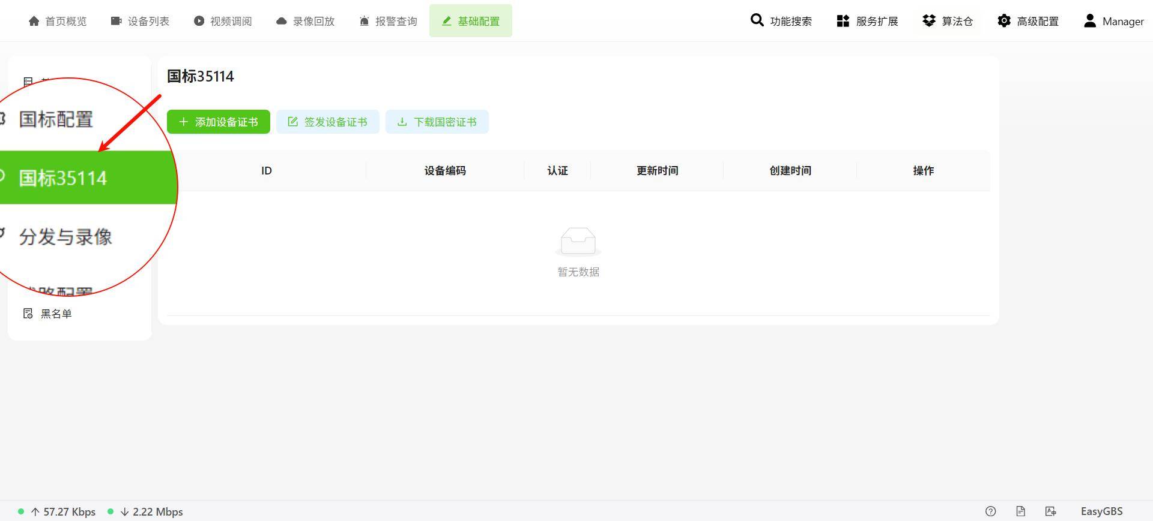Go to the 首页概览 home overview page

[x=58, y=21]
